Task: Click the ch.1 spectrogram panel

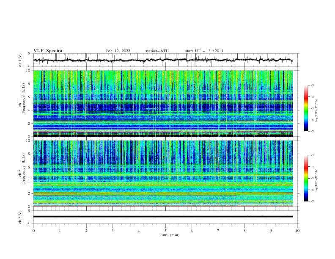Action: [163, 103]
